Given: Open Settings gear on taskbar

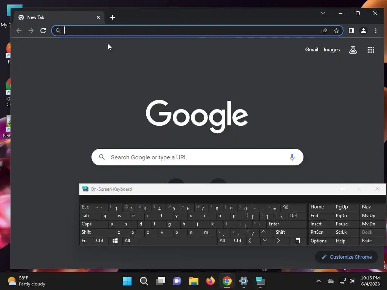Looking at the screenshot, I should click(244, 281).
